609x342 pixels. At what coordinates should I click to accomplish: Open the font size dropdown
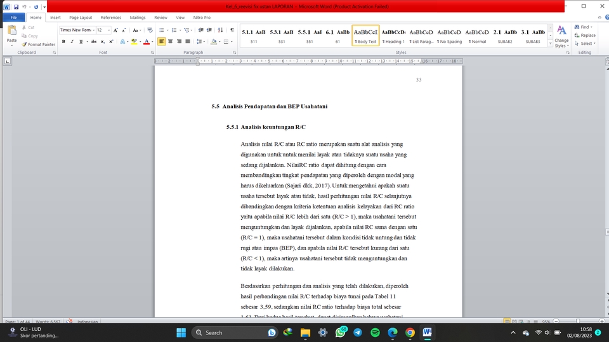[x=108, y=30]
